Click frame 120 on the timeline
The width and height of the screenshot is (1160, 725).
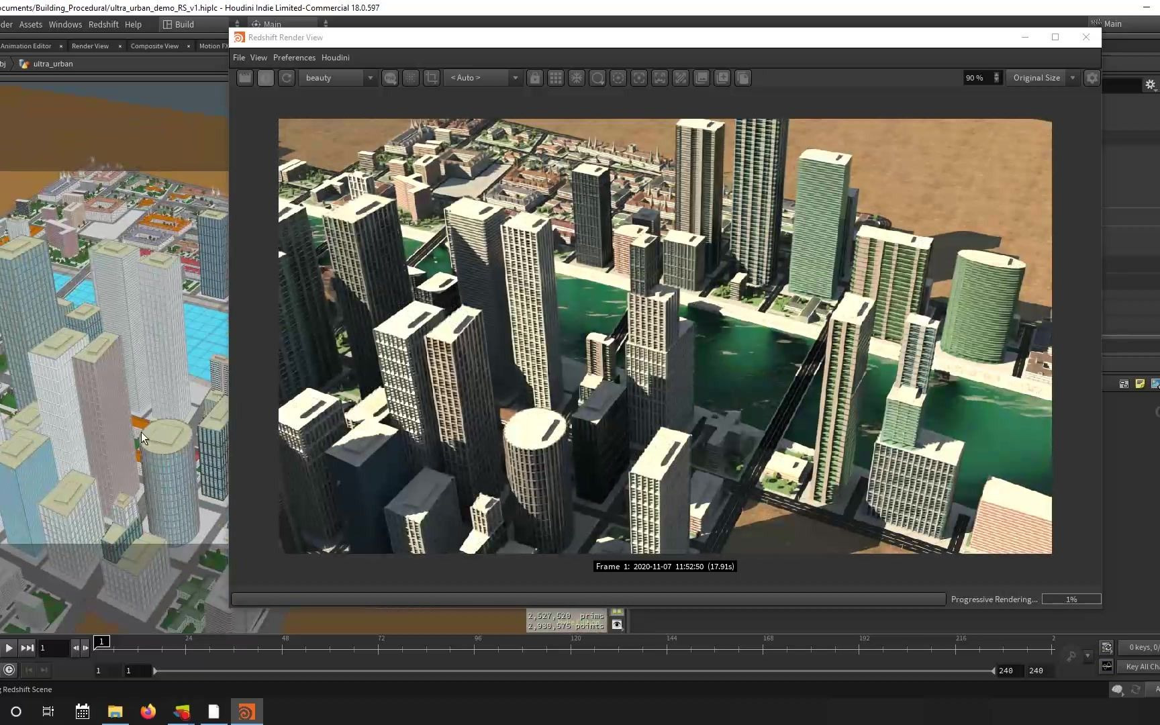click(571, 648)
